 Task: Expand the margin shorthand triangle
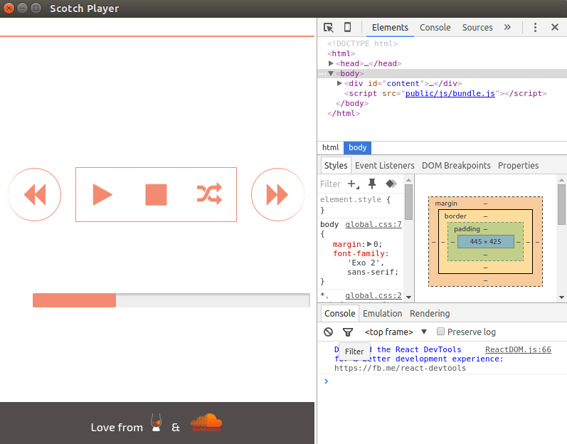(369, 244)
